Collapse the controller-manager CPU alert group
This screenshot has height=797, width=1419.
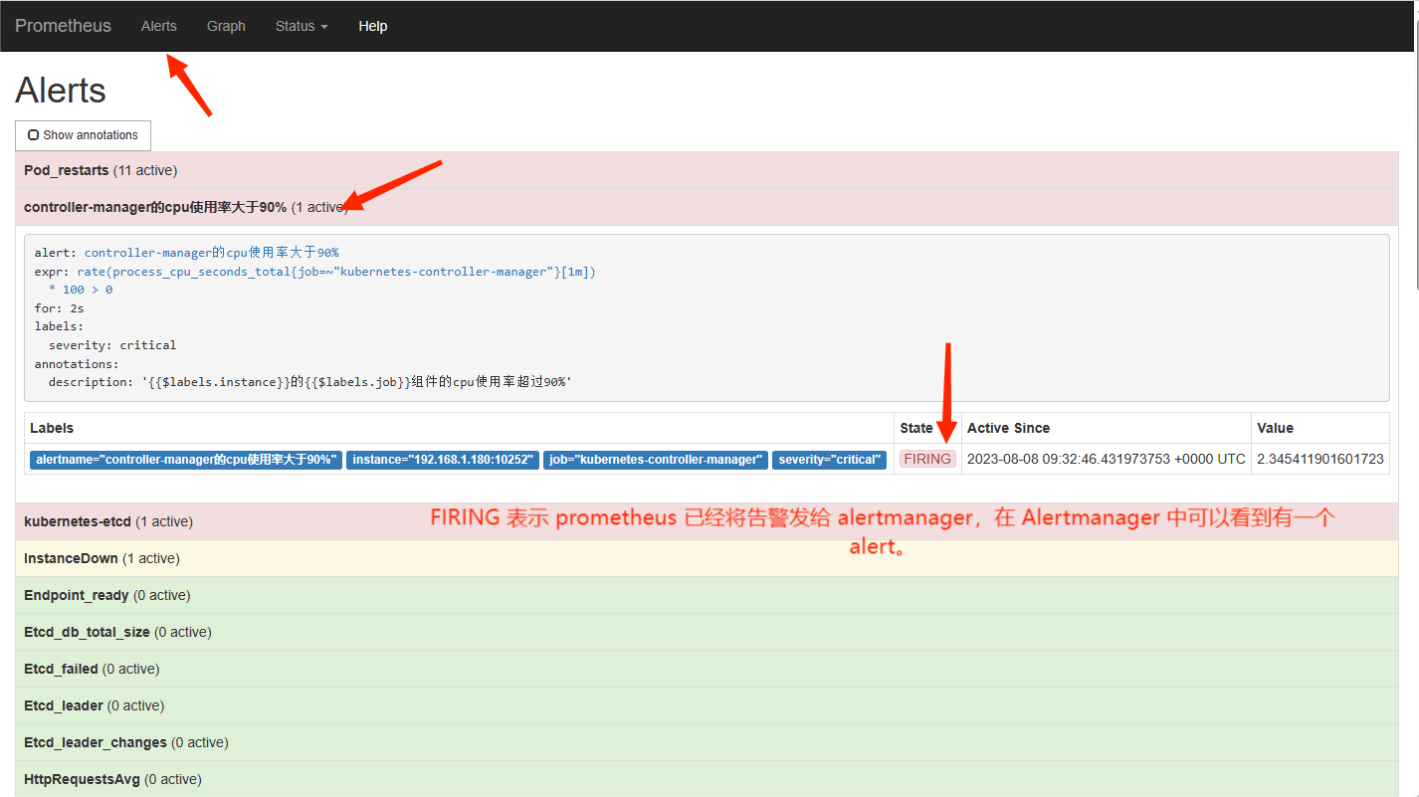[708, 207]
